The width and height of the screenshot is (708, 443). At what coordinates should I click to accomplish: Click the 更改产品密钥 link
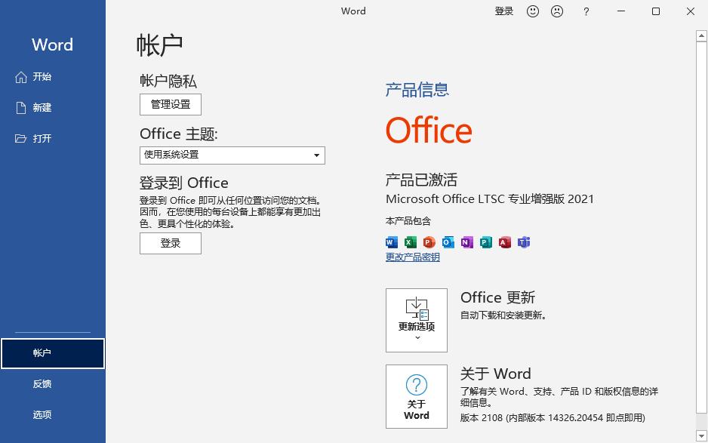[412, 257]
